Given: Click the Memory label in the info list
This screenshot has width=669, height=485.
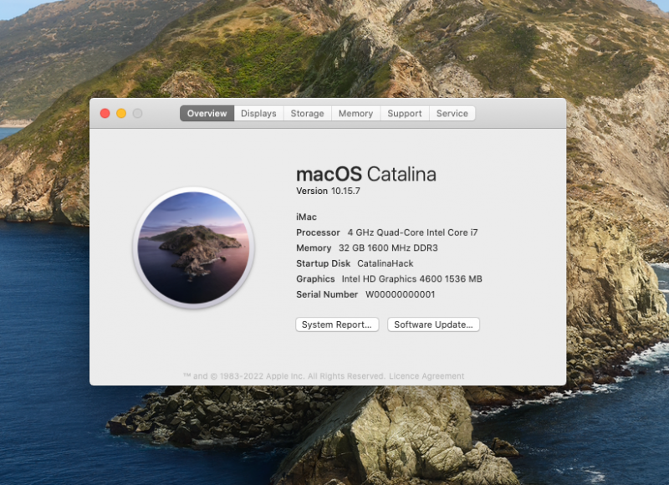Looking at the screenshot, I should (x=314, y=248).
